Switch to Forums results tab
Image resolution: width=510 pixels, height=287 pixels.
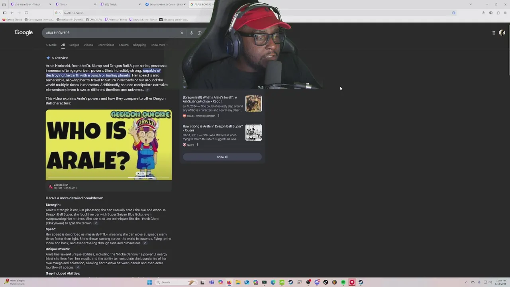coord(124,45)
